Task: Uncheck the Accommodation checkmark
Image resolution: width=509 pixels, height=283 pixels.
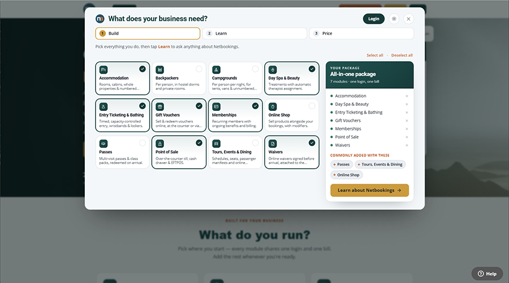Action: [x=143, y=69]
